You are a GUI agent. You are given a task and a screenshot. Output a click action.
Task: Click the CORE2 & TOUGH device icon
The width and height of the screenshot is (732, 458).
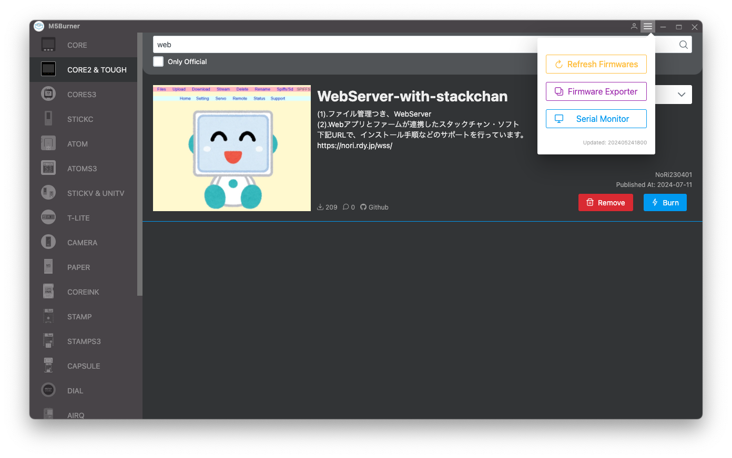tap(48, 70)
